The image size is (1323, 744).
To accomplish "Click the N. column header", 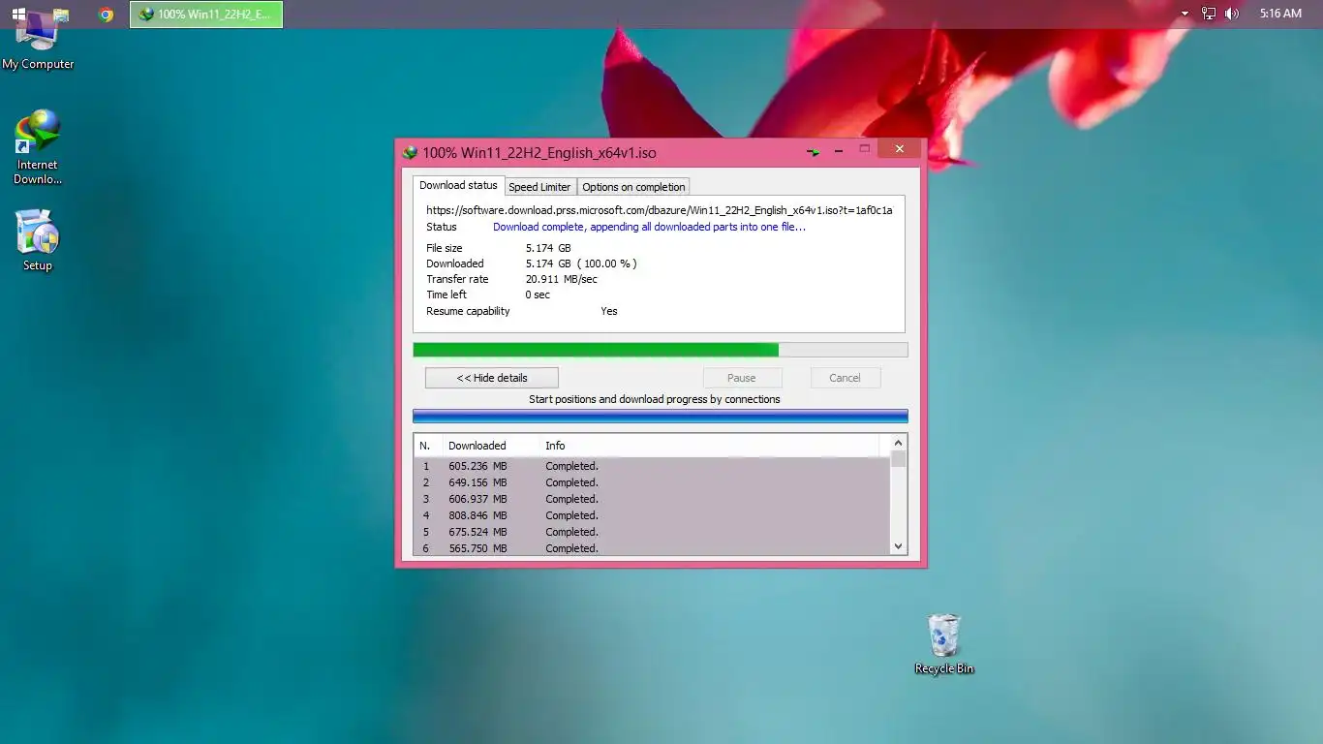I will [x=427, y=446].
